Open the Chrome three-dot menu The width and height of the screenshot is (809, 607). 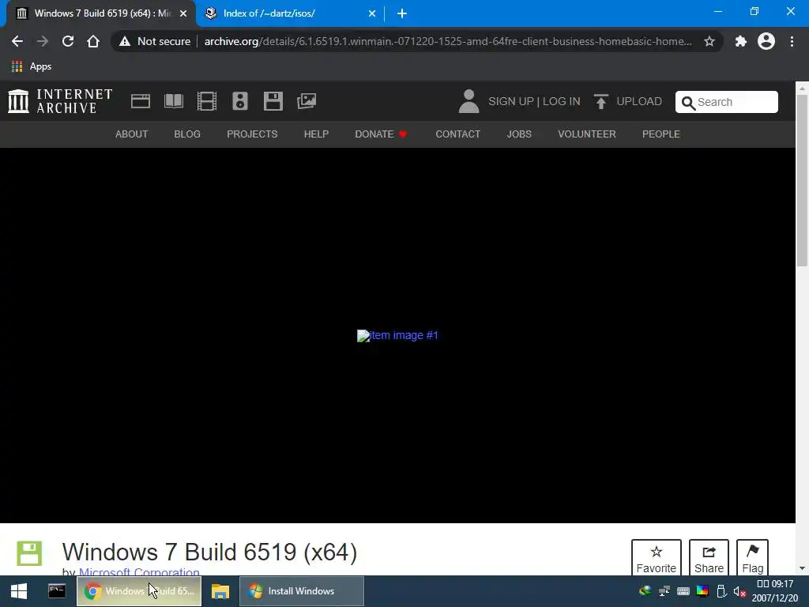click(792, 41)
